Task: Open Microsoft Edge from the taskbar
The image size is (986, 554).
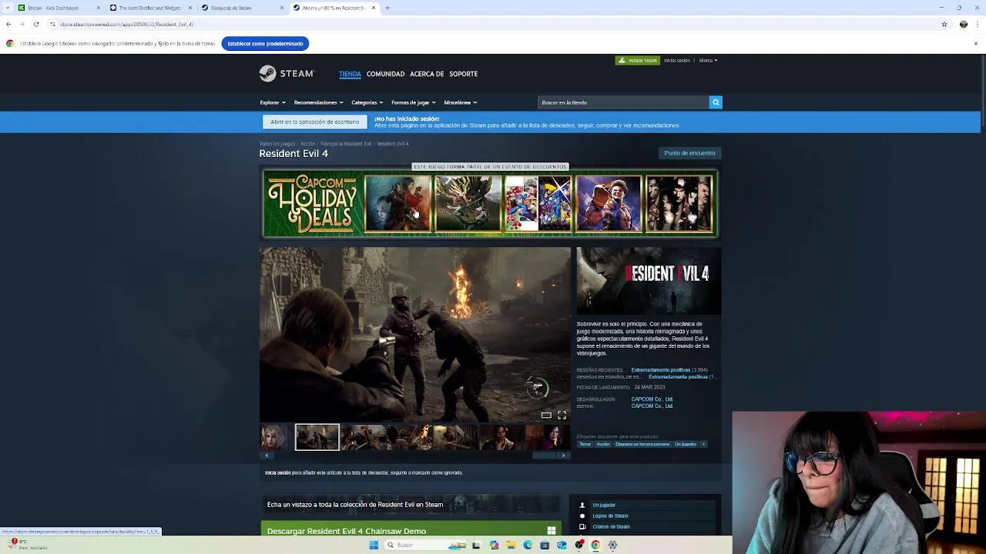Action: pos(528,545)
